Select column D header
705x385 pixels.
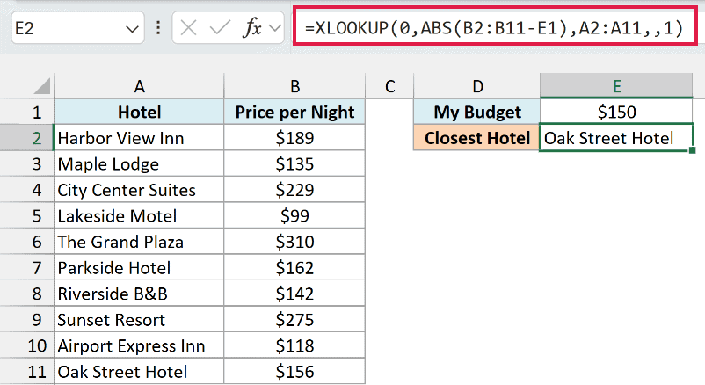coord(477,86)
